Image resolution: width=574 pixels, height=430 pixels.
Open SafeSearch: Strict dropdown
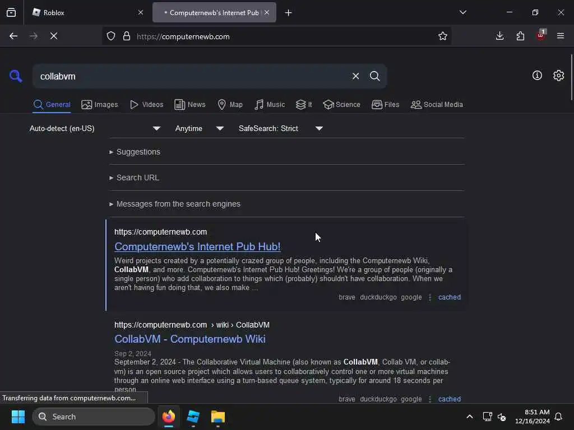click(x=280, y=128)
